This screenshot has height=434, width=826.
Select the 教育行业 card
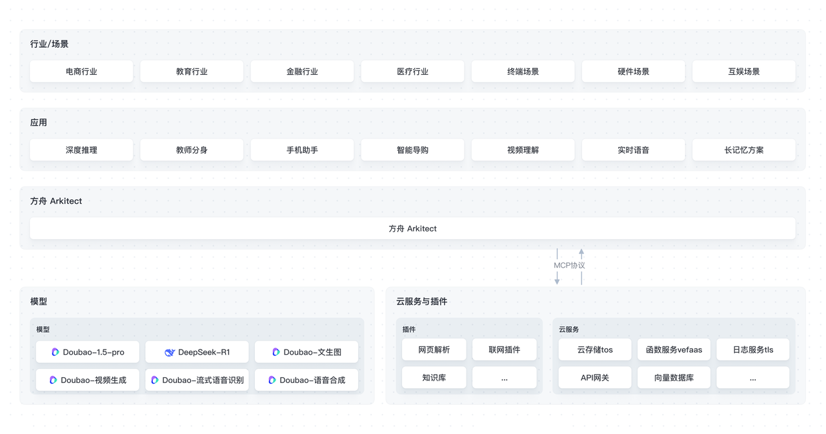coord(192,72)
